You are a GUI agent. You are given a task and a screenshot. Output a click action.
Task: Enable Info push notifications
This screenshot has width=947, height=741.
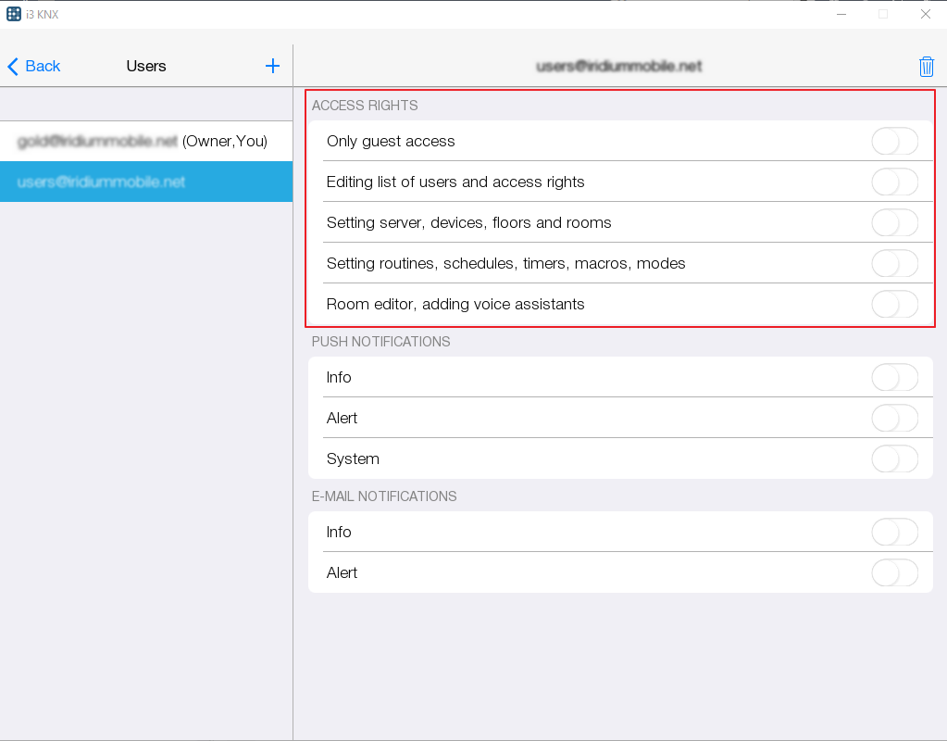[x=894, y=378]
